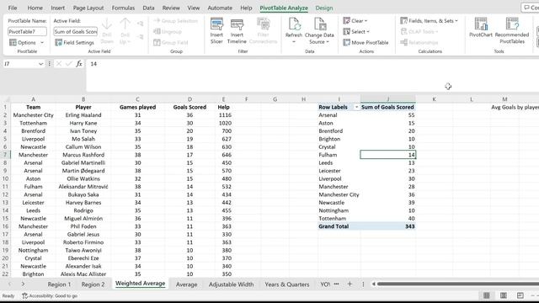Open the Comments button at top right
Image resolution: width=539 pixels, height=303 pixels.
pos(531,8)
